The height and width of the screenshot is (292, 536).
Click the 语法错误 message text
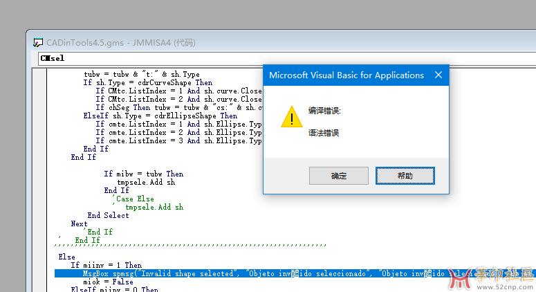(324, 133)
